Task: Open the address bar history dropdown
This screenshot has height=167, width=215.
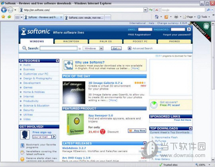Action: [x=145, y=10]
